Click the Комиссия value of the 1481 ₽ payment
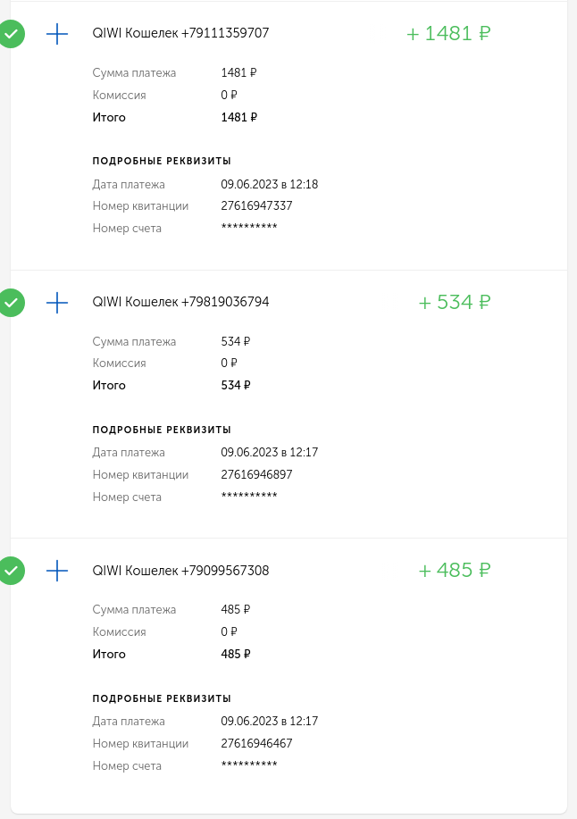The width and height of the screenshot is (577, 819). click(230, 95)
